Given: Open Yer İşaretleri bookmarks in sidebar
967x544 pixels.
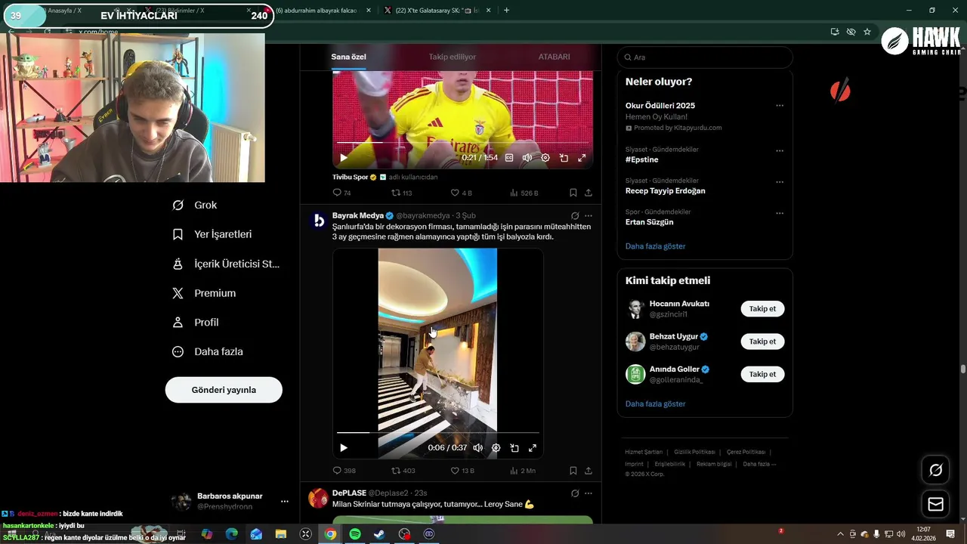Looking at the screenshot, I should click(212, 234).
